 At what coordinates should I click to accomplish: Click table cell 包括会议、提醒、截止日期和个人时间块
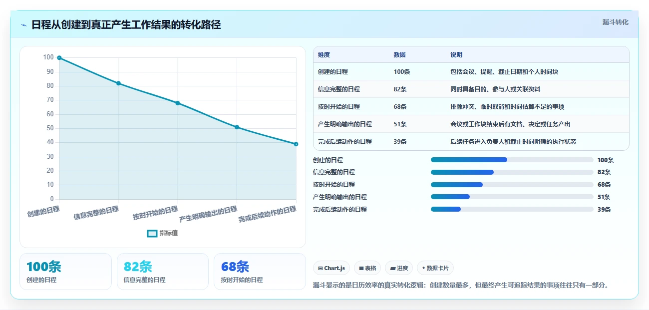(x=504, y=72)
